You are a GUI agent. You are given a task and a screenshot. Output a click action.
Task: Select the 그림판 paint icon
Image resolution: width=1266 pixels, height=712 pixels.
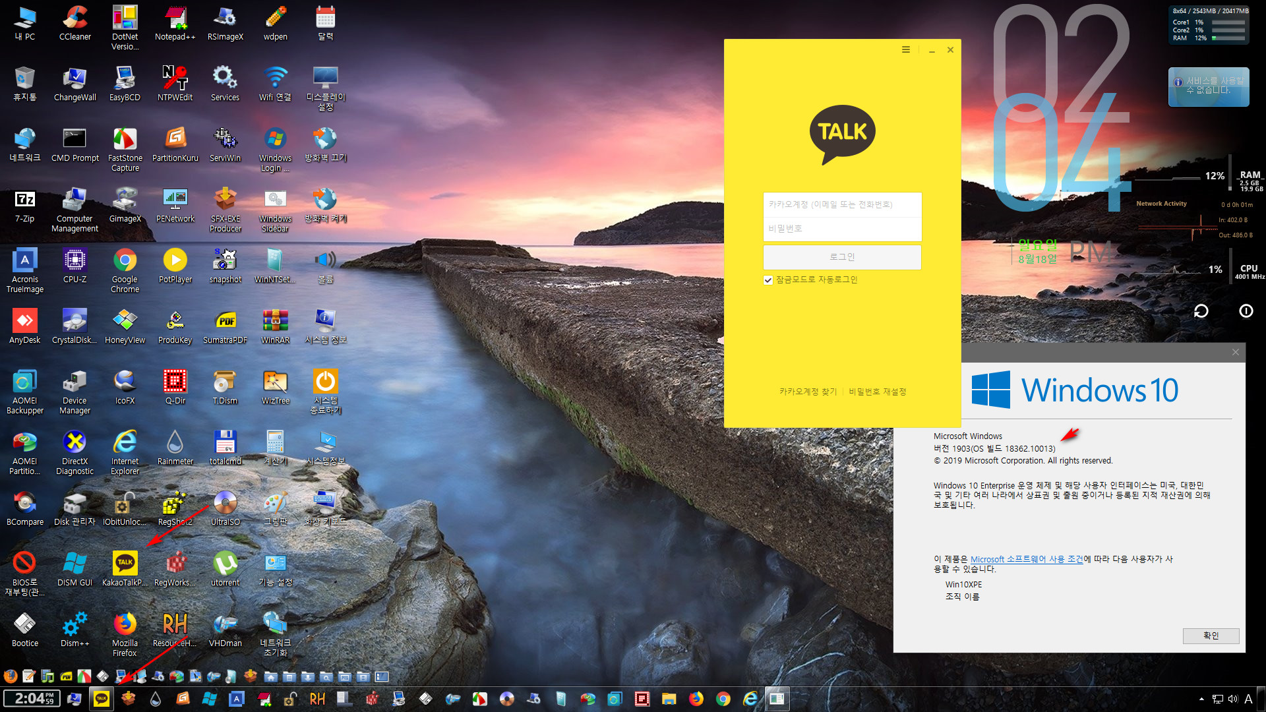(x=275, y=508)
